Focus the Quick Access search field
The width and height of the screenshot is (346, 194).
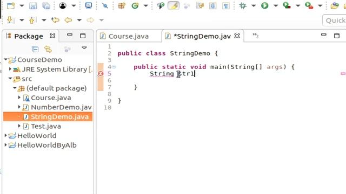334,20
